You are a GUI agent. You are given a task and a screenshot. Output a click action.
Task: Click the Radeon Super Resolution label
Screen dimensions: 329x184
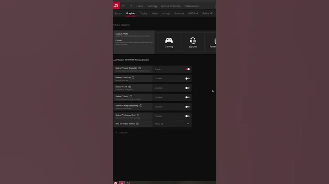click(x=126, y=68)
